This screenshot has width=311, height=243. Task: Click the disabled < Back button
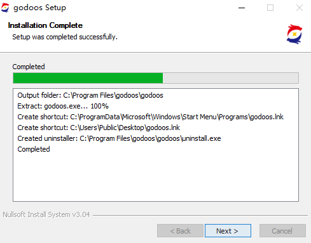(180, 231)
